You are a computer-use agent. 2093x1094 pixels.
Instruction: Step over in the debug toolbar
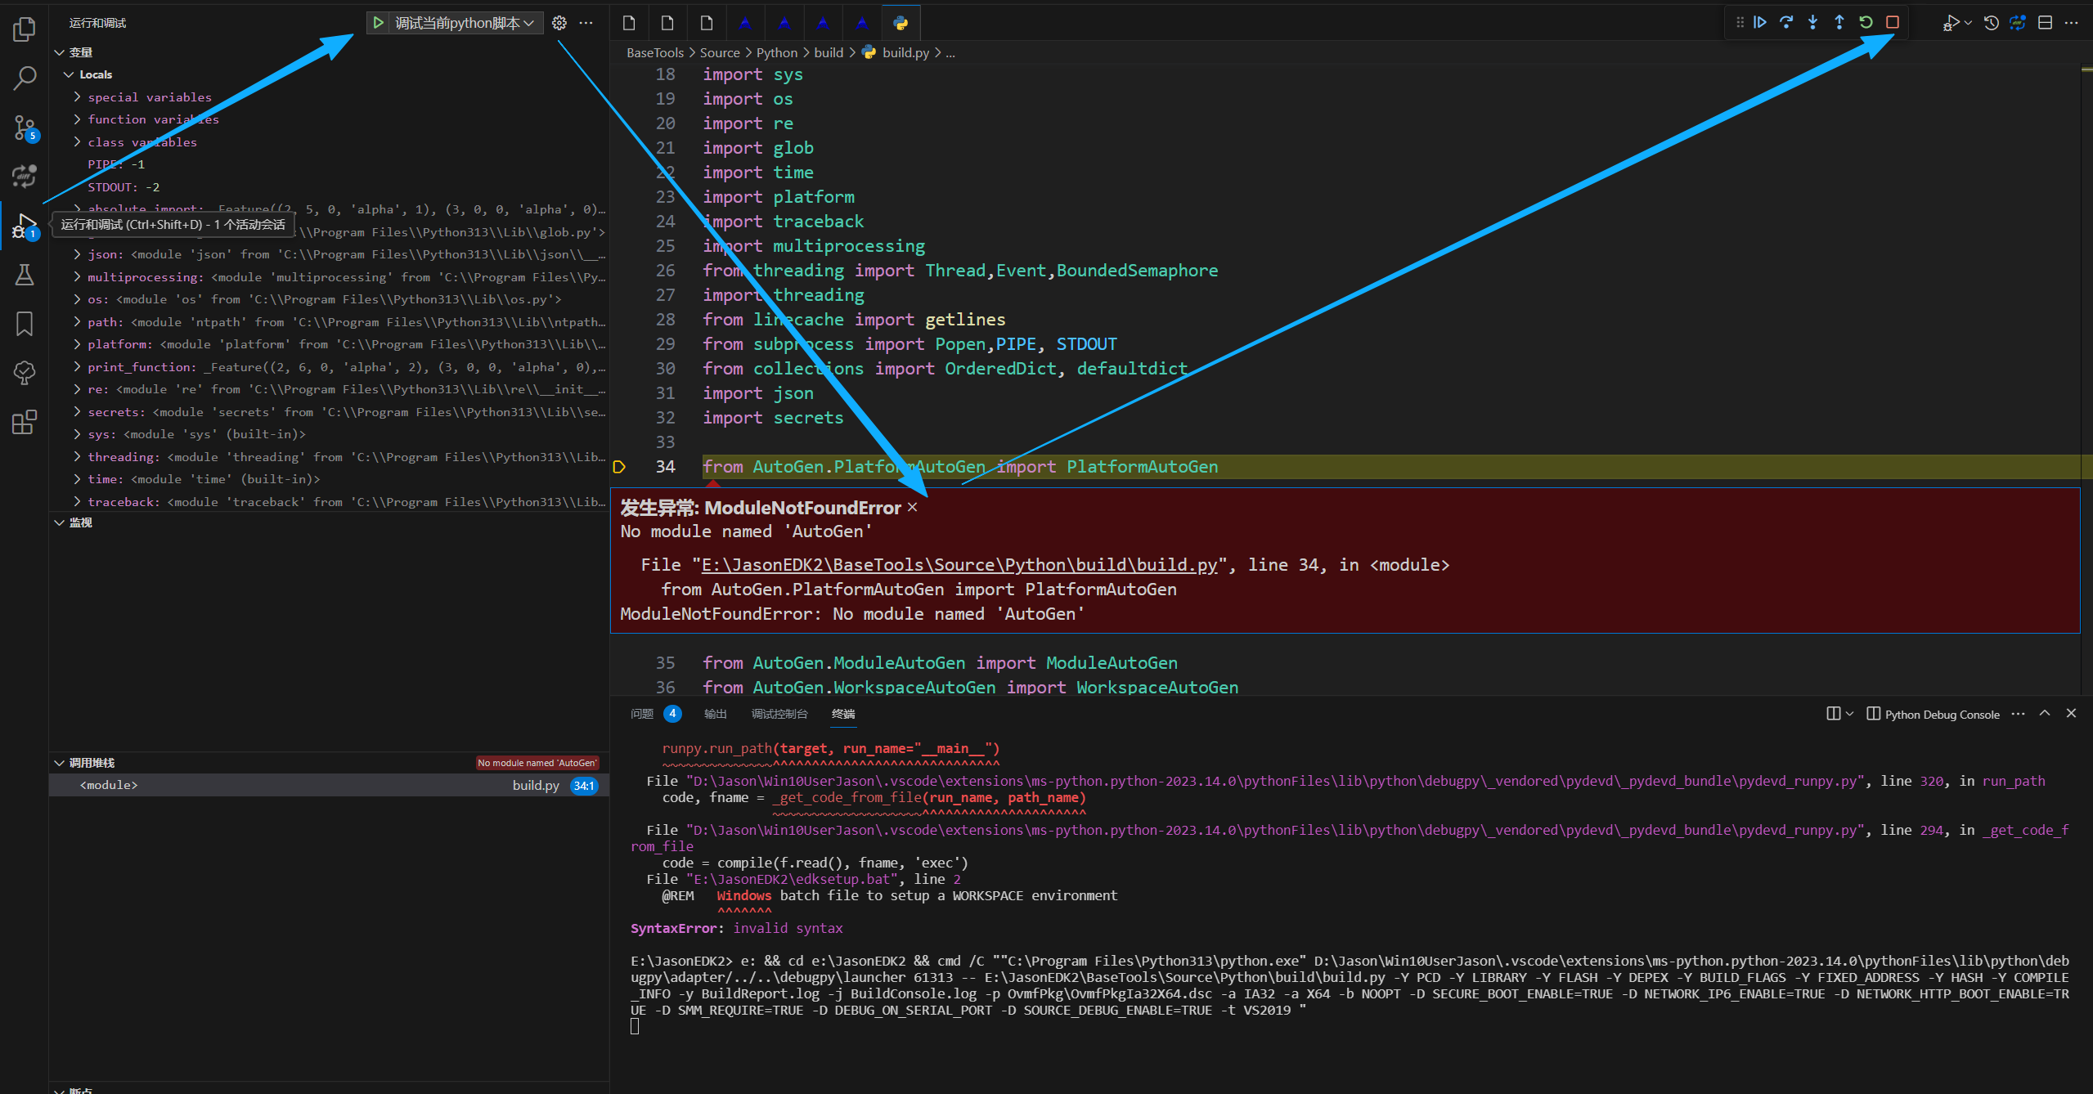coord(1786,23)
